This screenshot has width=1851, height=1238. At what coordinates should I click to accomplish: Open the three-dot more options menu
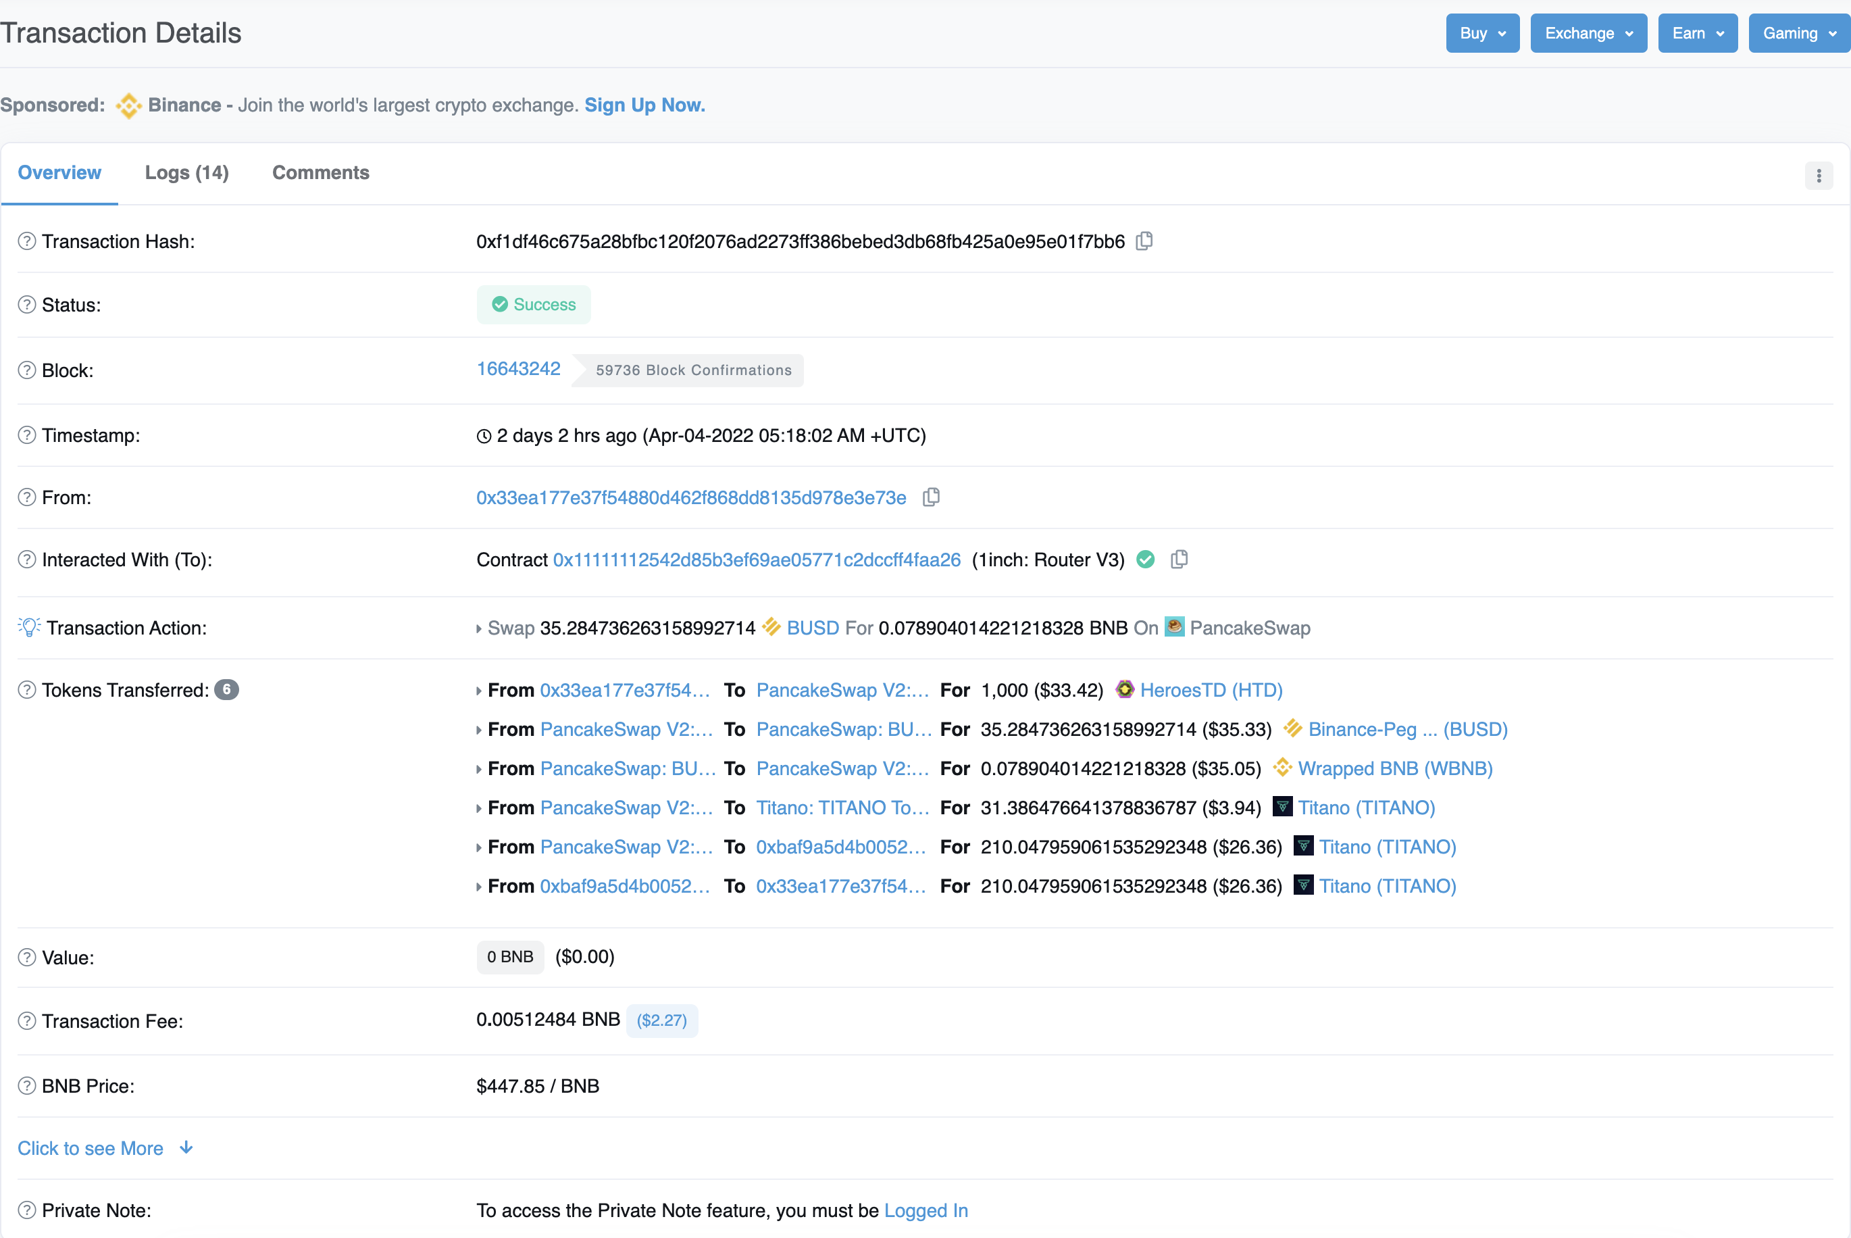click(x=1819, y=175)
